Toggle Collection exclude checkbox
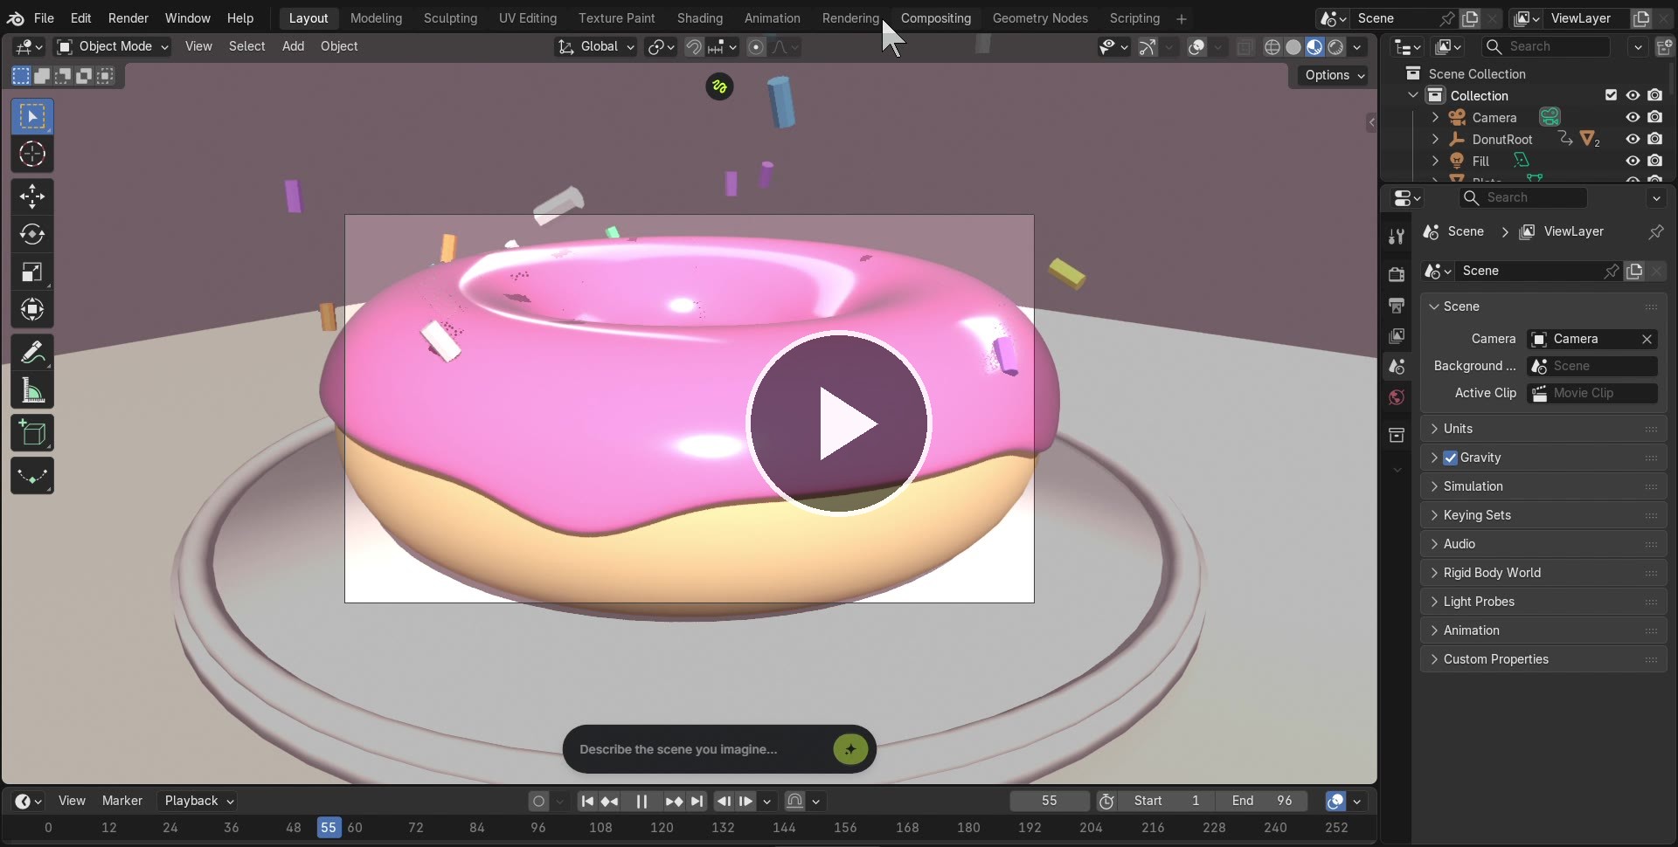The height and width of the screenshot is (847, 1678). [x=1611, y=95]
